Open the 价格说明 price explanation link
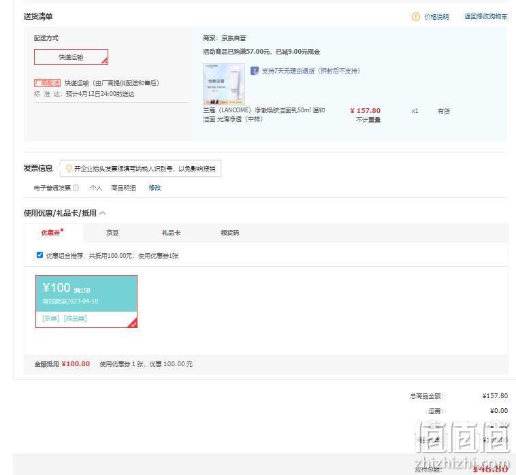This screenshot has width=516, height=475. click(436, 17)
